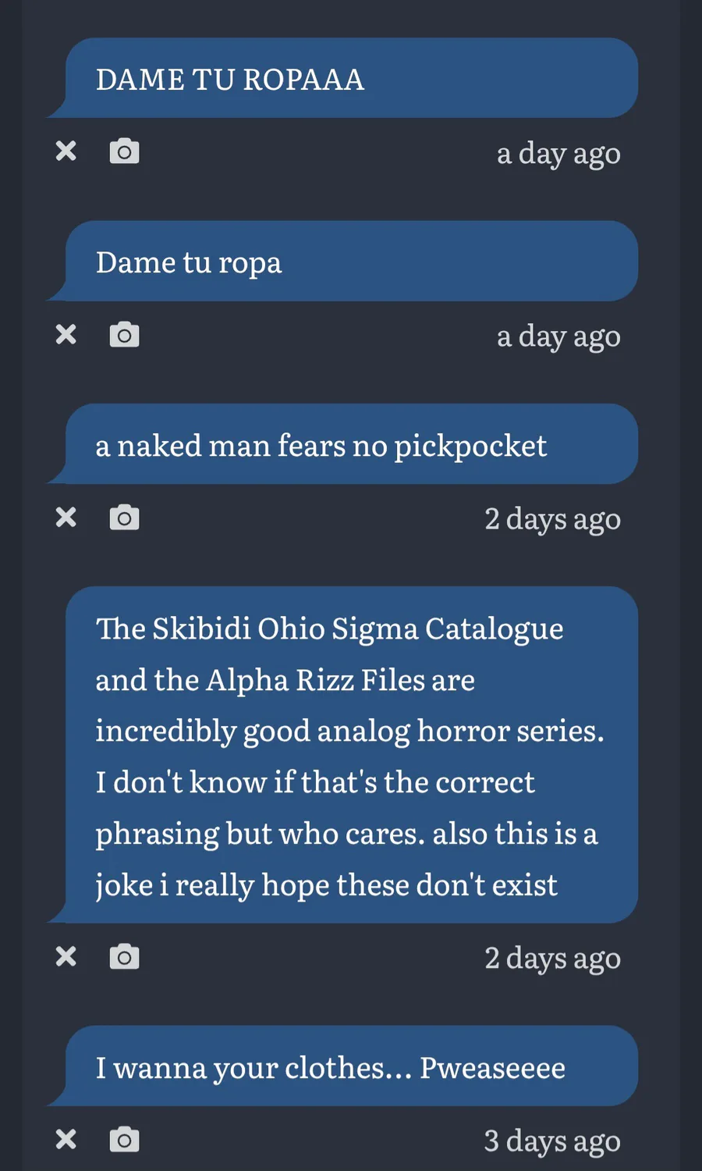Screenshot the "DAME TU ROPAAA" message
The width and height of the screenshot is (702, 1171).
[124, 151]
